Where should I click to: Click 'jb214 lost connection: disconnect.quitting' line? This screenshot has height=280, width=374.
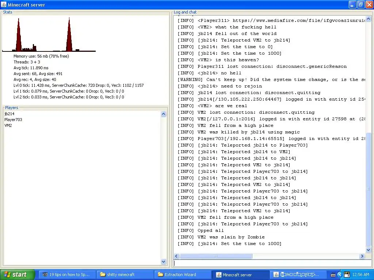pos(249,93)
